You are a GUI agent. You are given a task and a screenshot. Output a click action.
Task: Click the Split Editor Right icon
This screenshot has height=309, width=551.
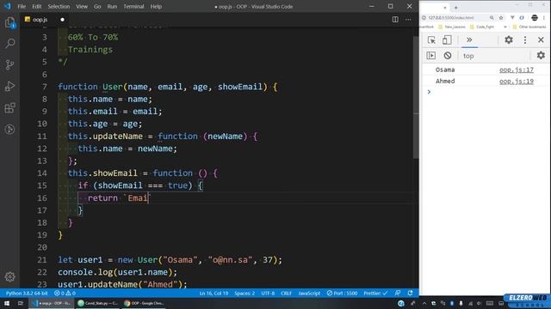tap(395, 20)
